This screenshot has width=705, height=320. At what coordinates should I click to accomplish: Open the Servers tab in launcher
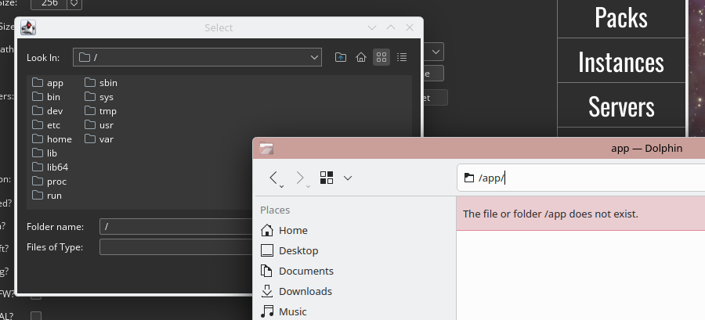pyautogui.click(x=621, y=106)
